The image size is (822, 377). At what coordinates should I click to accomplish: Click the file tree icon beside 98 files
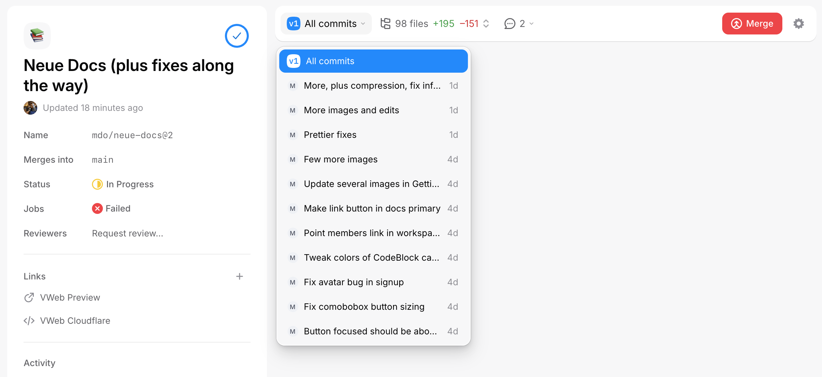[x=386, y=24]
